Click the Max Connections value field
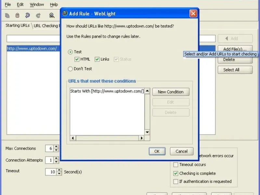Screen dimensions: 260x195 (x=50, y=149)
